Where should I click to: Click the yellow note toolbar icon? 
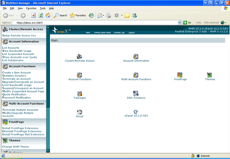(127, 15)
